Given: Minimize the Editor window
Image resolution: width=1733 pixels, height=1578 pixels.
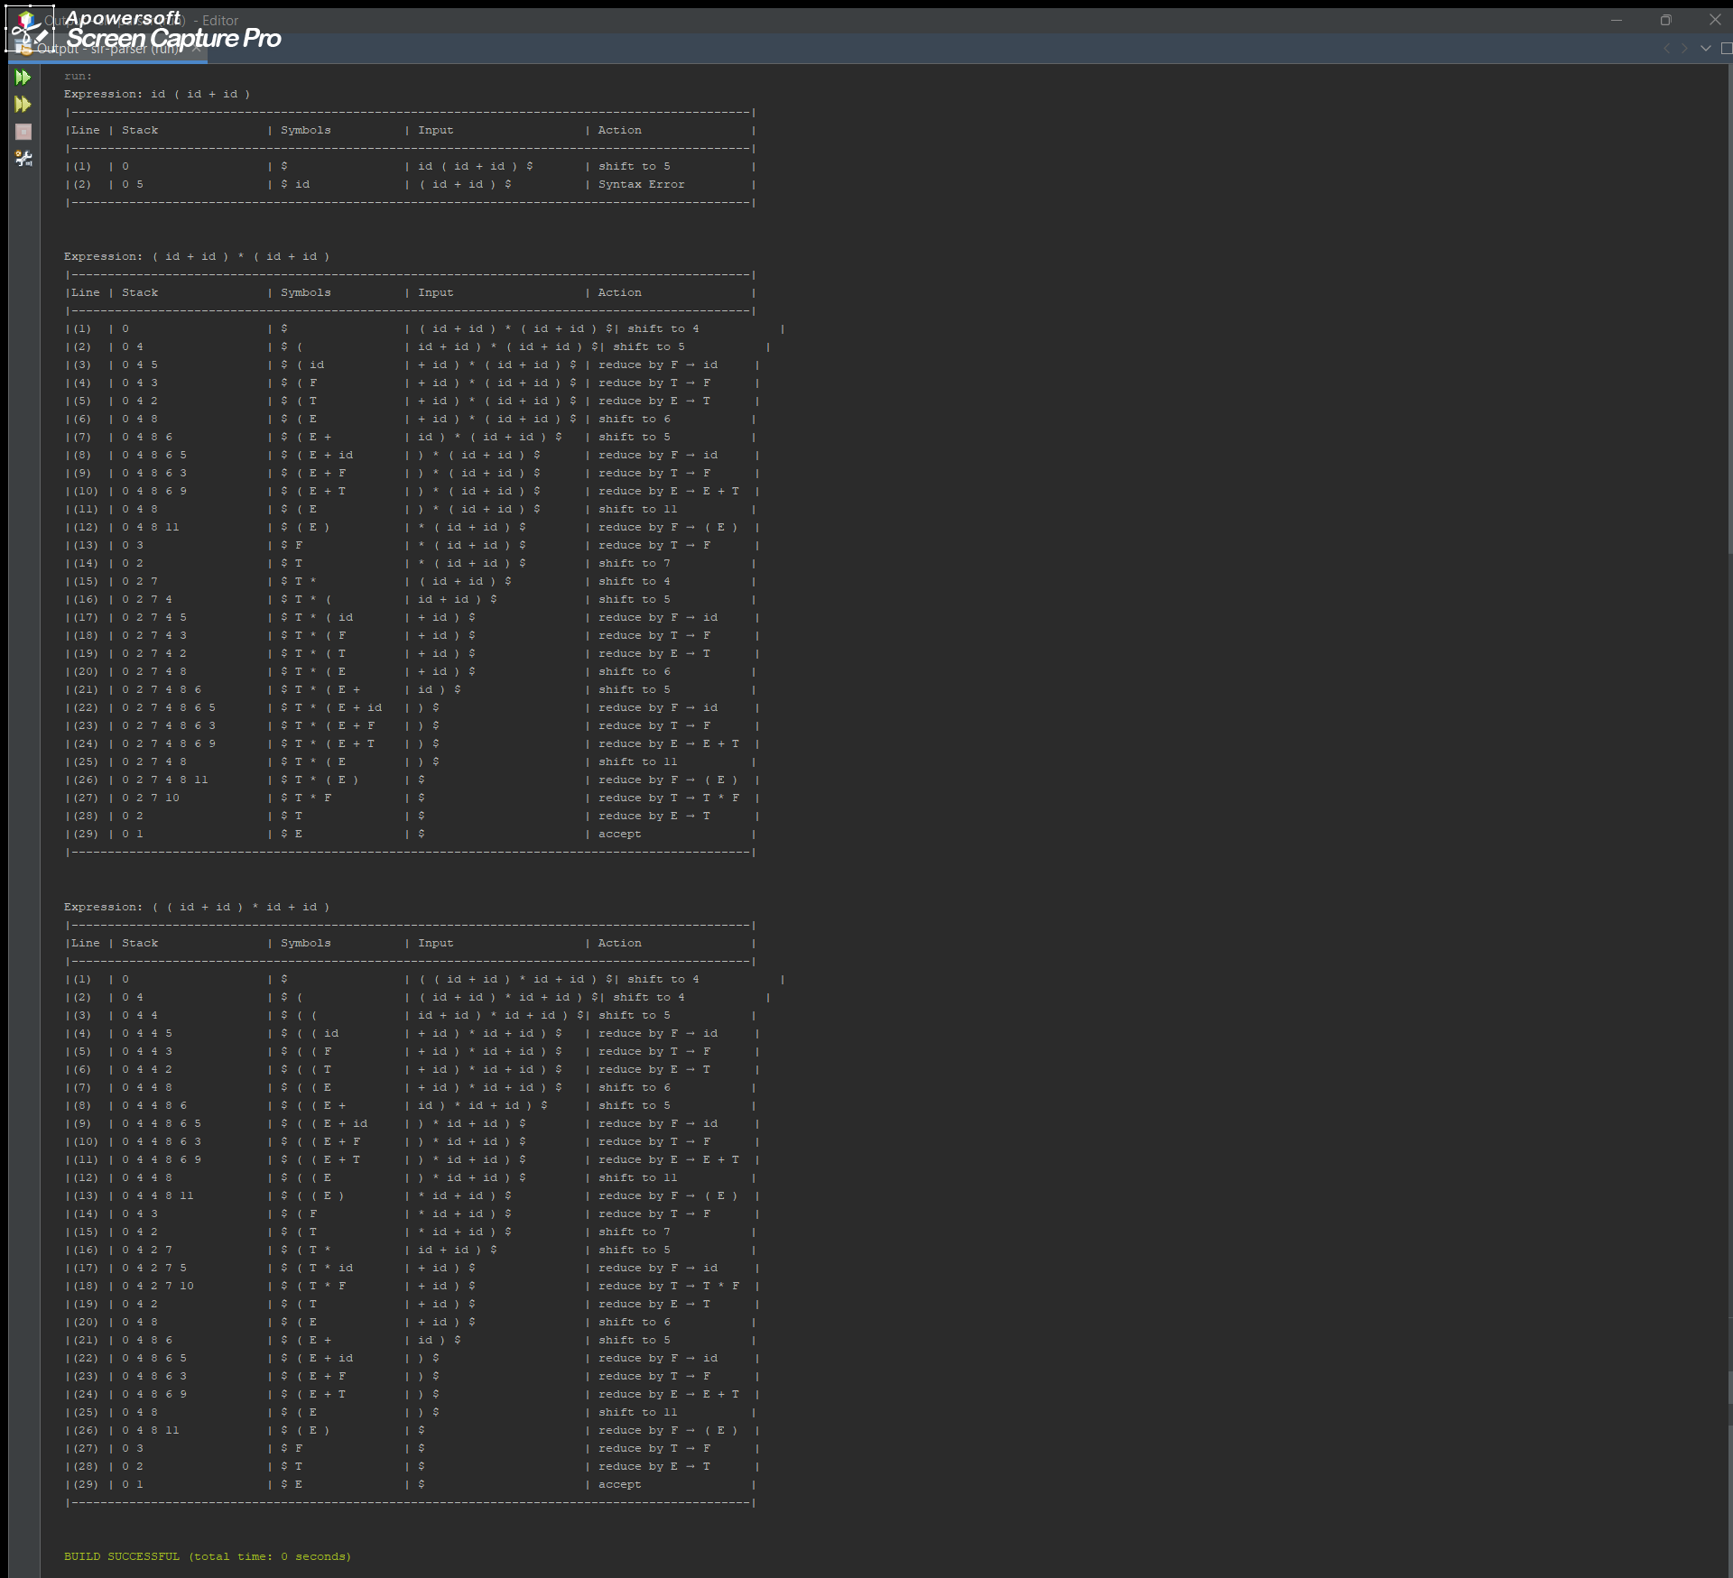Looking at the screenshot, I should [x=1617, y=20].
